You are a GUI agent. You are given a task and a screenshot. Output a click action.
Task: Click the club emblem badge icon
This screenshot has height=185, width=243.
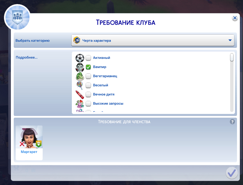tap(17, 17)
